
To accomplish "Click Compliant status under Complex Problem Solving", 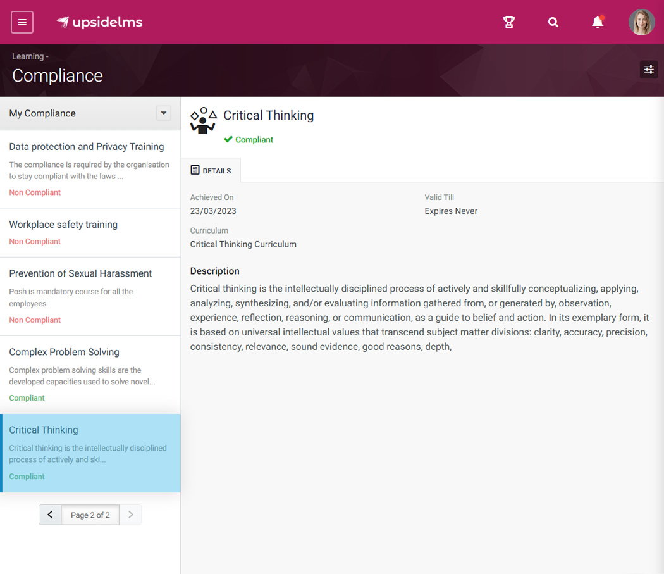I will point(27,398).
